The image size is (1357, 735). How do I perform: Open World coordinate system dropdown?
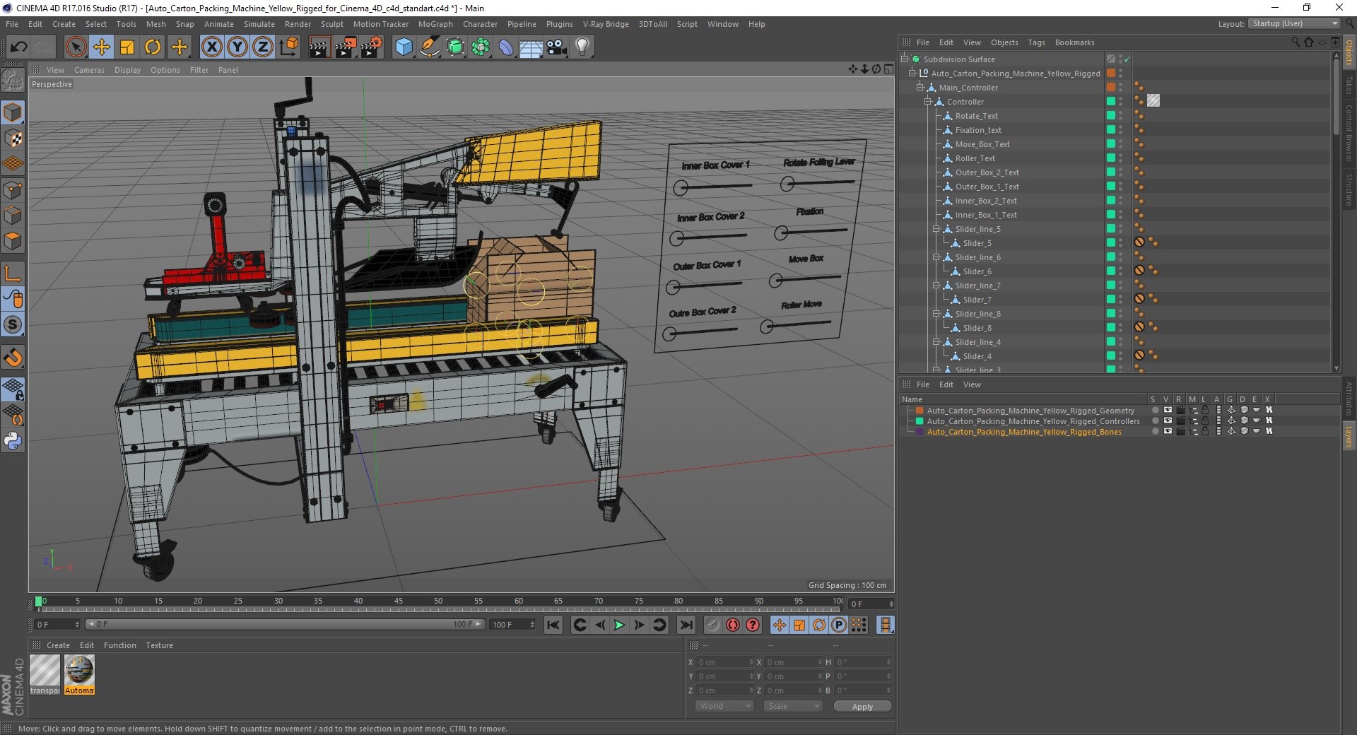(725, 706)
